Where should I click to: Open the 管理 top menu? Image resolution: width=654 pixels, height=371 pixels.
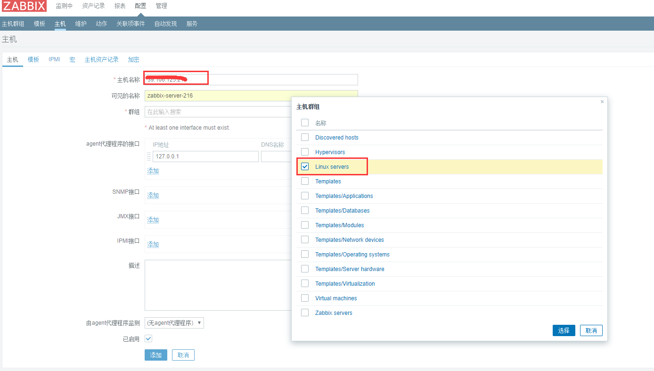click(x=161, y=6)
